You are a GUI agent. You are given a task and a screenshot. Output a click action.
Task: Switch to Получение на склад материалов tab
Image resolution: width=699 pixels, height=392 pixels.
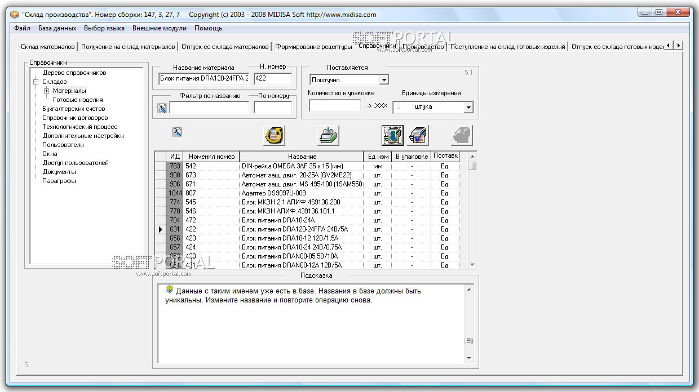pyautogui.click(x=127, y=47)
